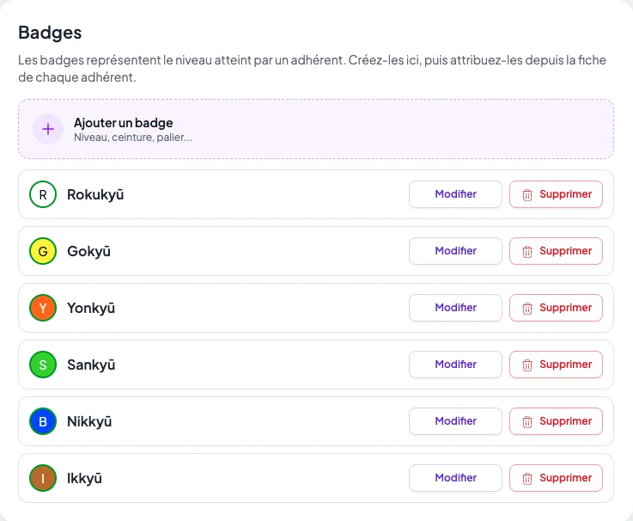The height and width of the screenshot is (521, 633).
Task: Click the blue Nikkyū badge circle
Action: pos(43,421)
